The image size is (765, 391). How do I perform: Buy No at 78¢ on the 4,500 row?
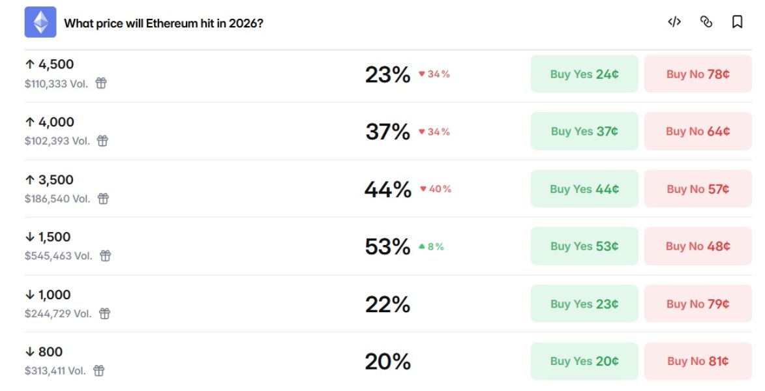[x=698, y=74]
